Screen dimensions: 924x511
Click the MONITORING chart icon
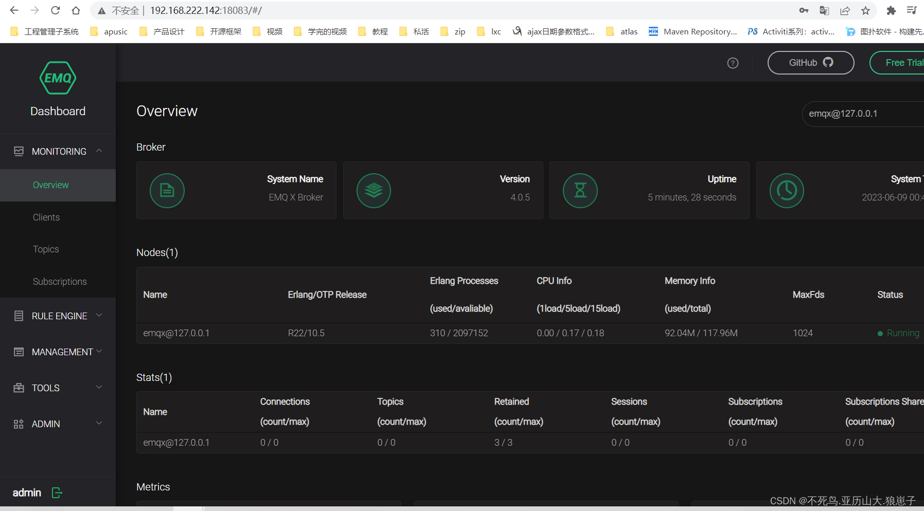click(x=19, y=151)
